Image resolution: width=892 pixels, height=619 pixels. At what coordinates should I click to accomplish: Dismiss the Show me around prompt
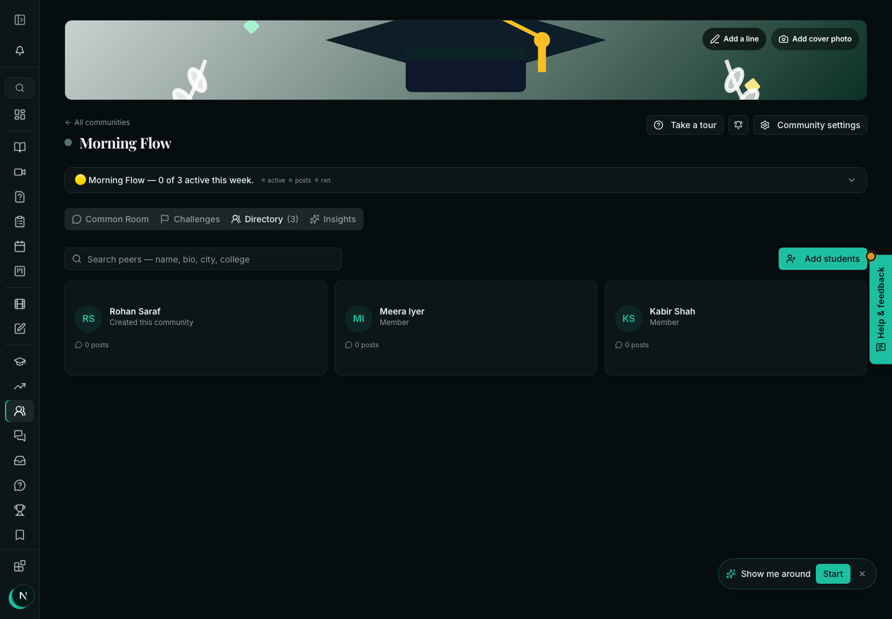pos(862,574)
